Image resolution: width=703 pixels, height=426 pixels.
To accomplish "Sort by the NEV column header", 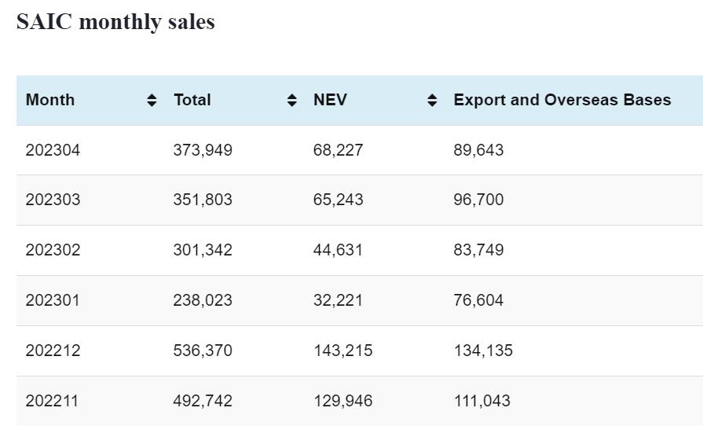I will 330,101.
